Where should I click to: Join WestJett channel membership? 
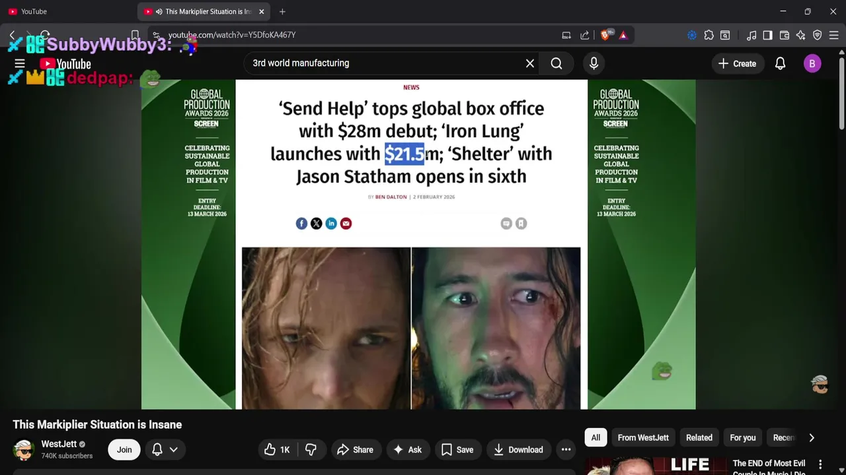click(x=124, y=450)
